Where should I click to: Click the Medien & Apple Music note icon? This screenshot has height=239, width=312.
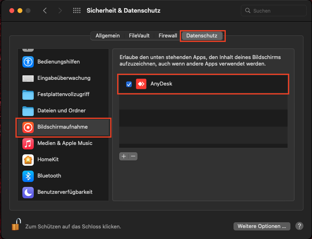pyautogui.click(x=28, y=143)
